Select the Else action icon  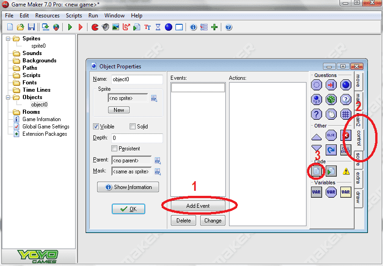331,136
